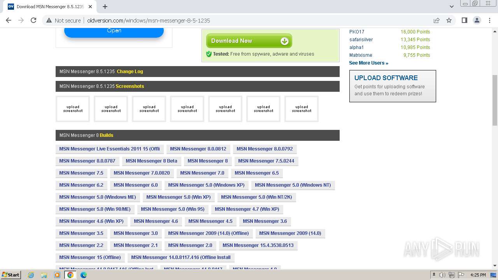
Task: Open a new browser tab
Action: point(105,7)
